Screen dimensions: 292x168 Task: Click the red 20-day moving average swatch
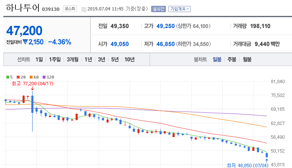pyautogui.click(x=18, y=77)
